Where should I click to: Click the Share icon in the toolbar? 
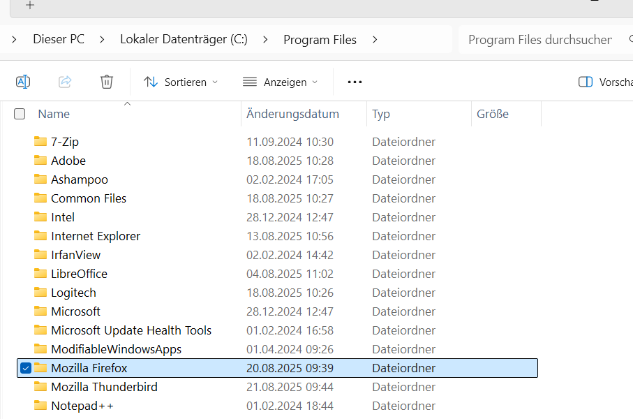point(65,82)
